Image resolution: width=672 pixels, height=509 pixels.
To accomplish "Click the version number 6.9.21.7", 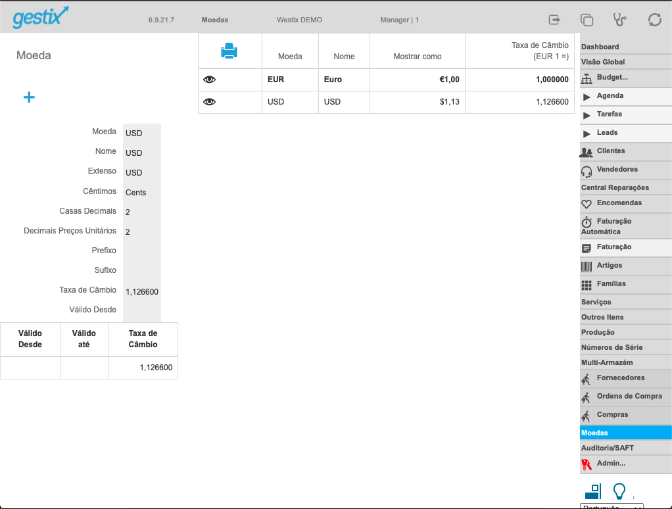I will click(161, 20).
